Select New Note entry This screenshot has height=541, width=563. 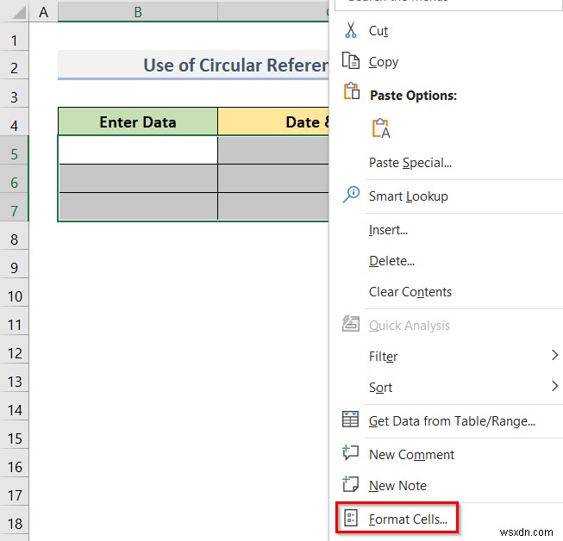[397, 485]
